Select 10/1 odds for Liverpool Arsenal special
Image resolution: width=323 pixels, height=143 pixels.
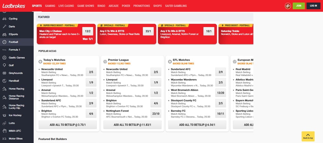[209, 31]
